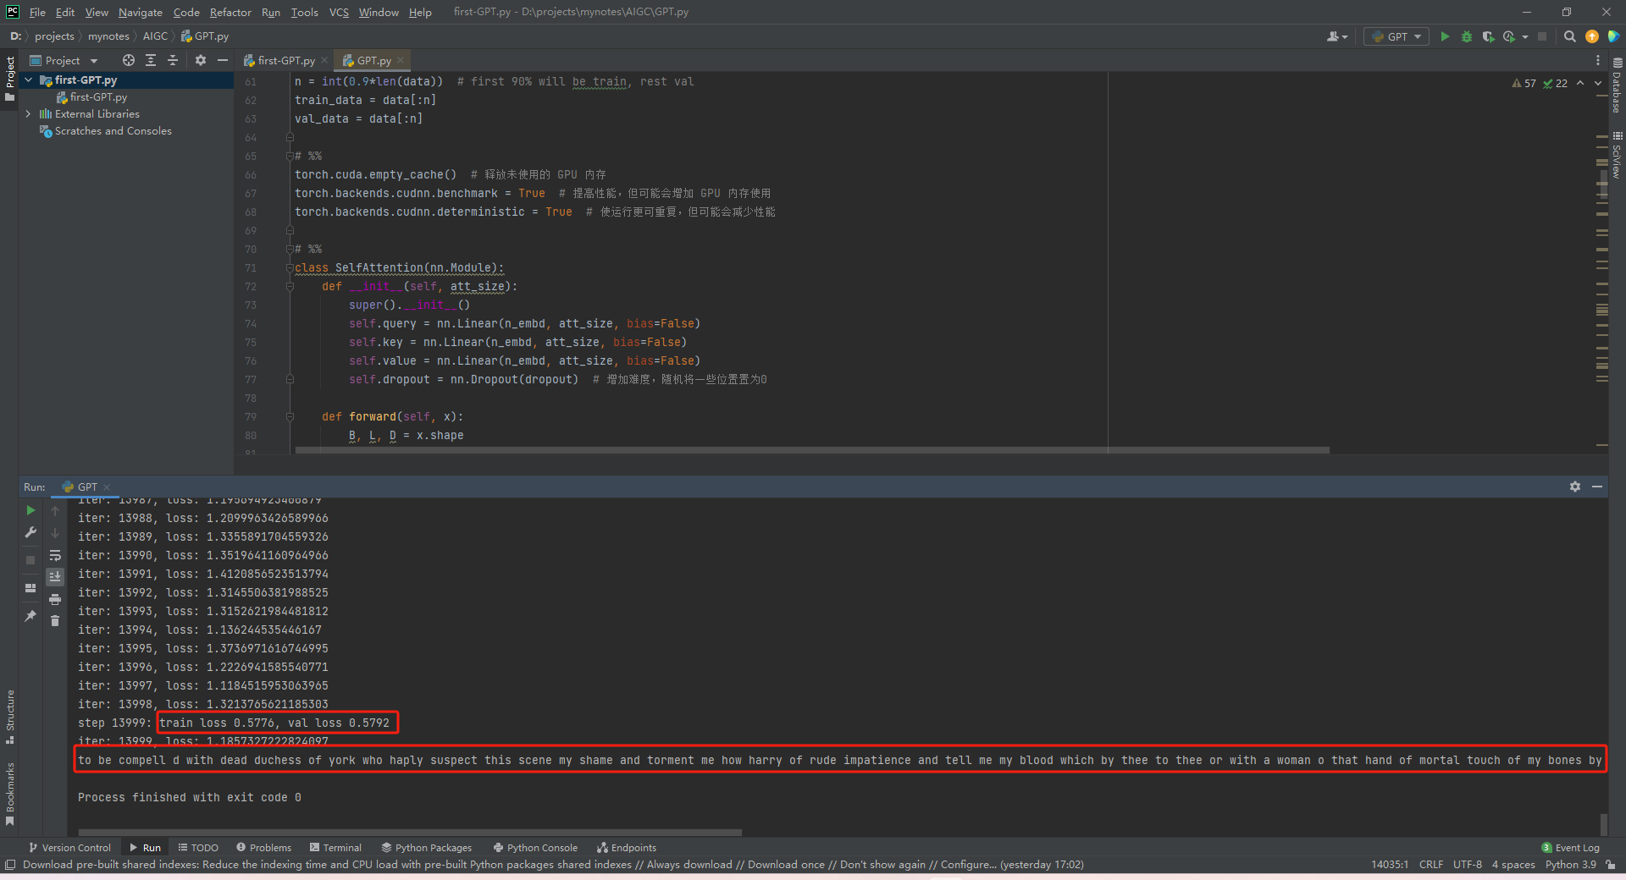Toggle read-only lock icon in status bar
The height and width of the screenshot is (880, 1626).
[1611, 864]
